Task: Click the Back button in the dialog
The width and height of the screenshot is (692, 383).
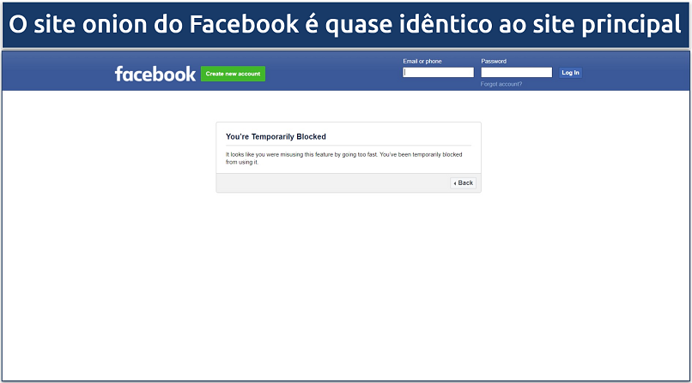Action: tap(463, 183)
